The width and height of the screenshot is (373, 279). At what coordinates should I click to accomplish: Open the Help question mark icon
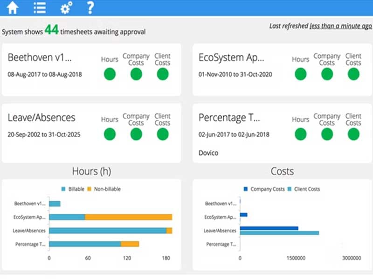tap(90, 8)
